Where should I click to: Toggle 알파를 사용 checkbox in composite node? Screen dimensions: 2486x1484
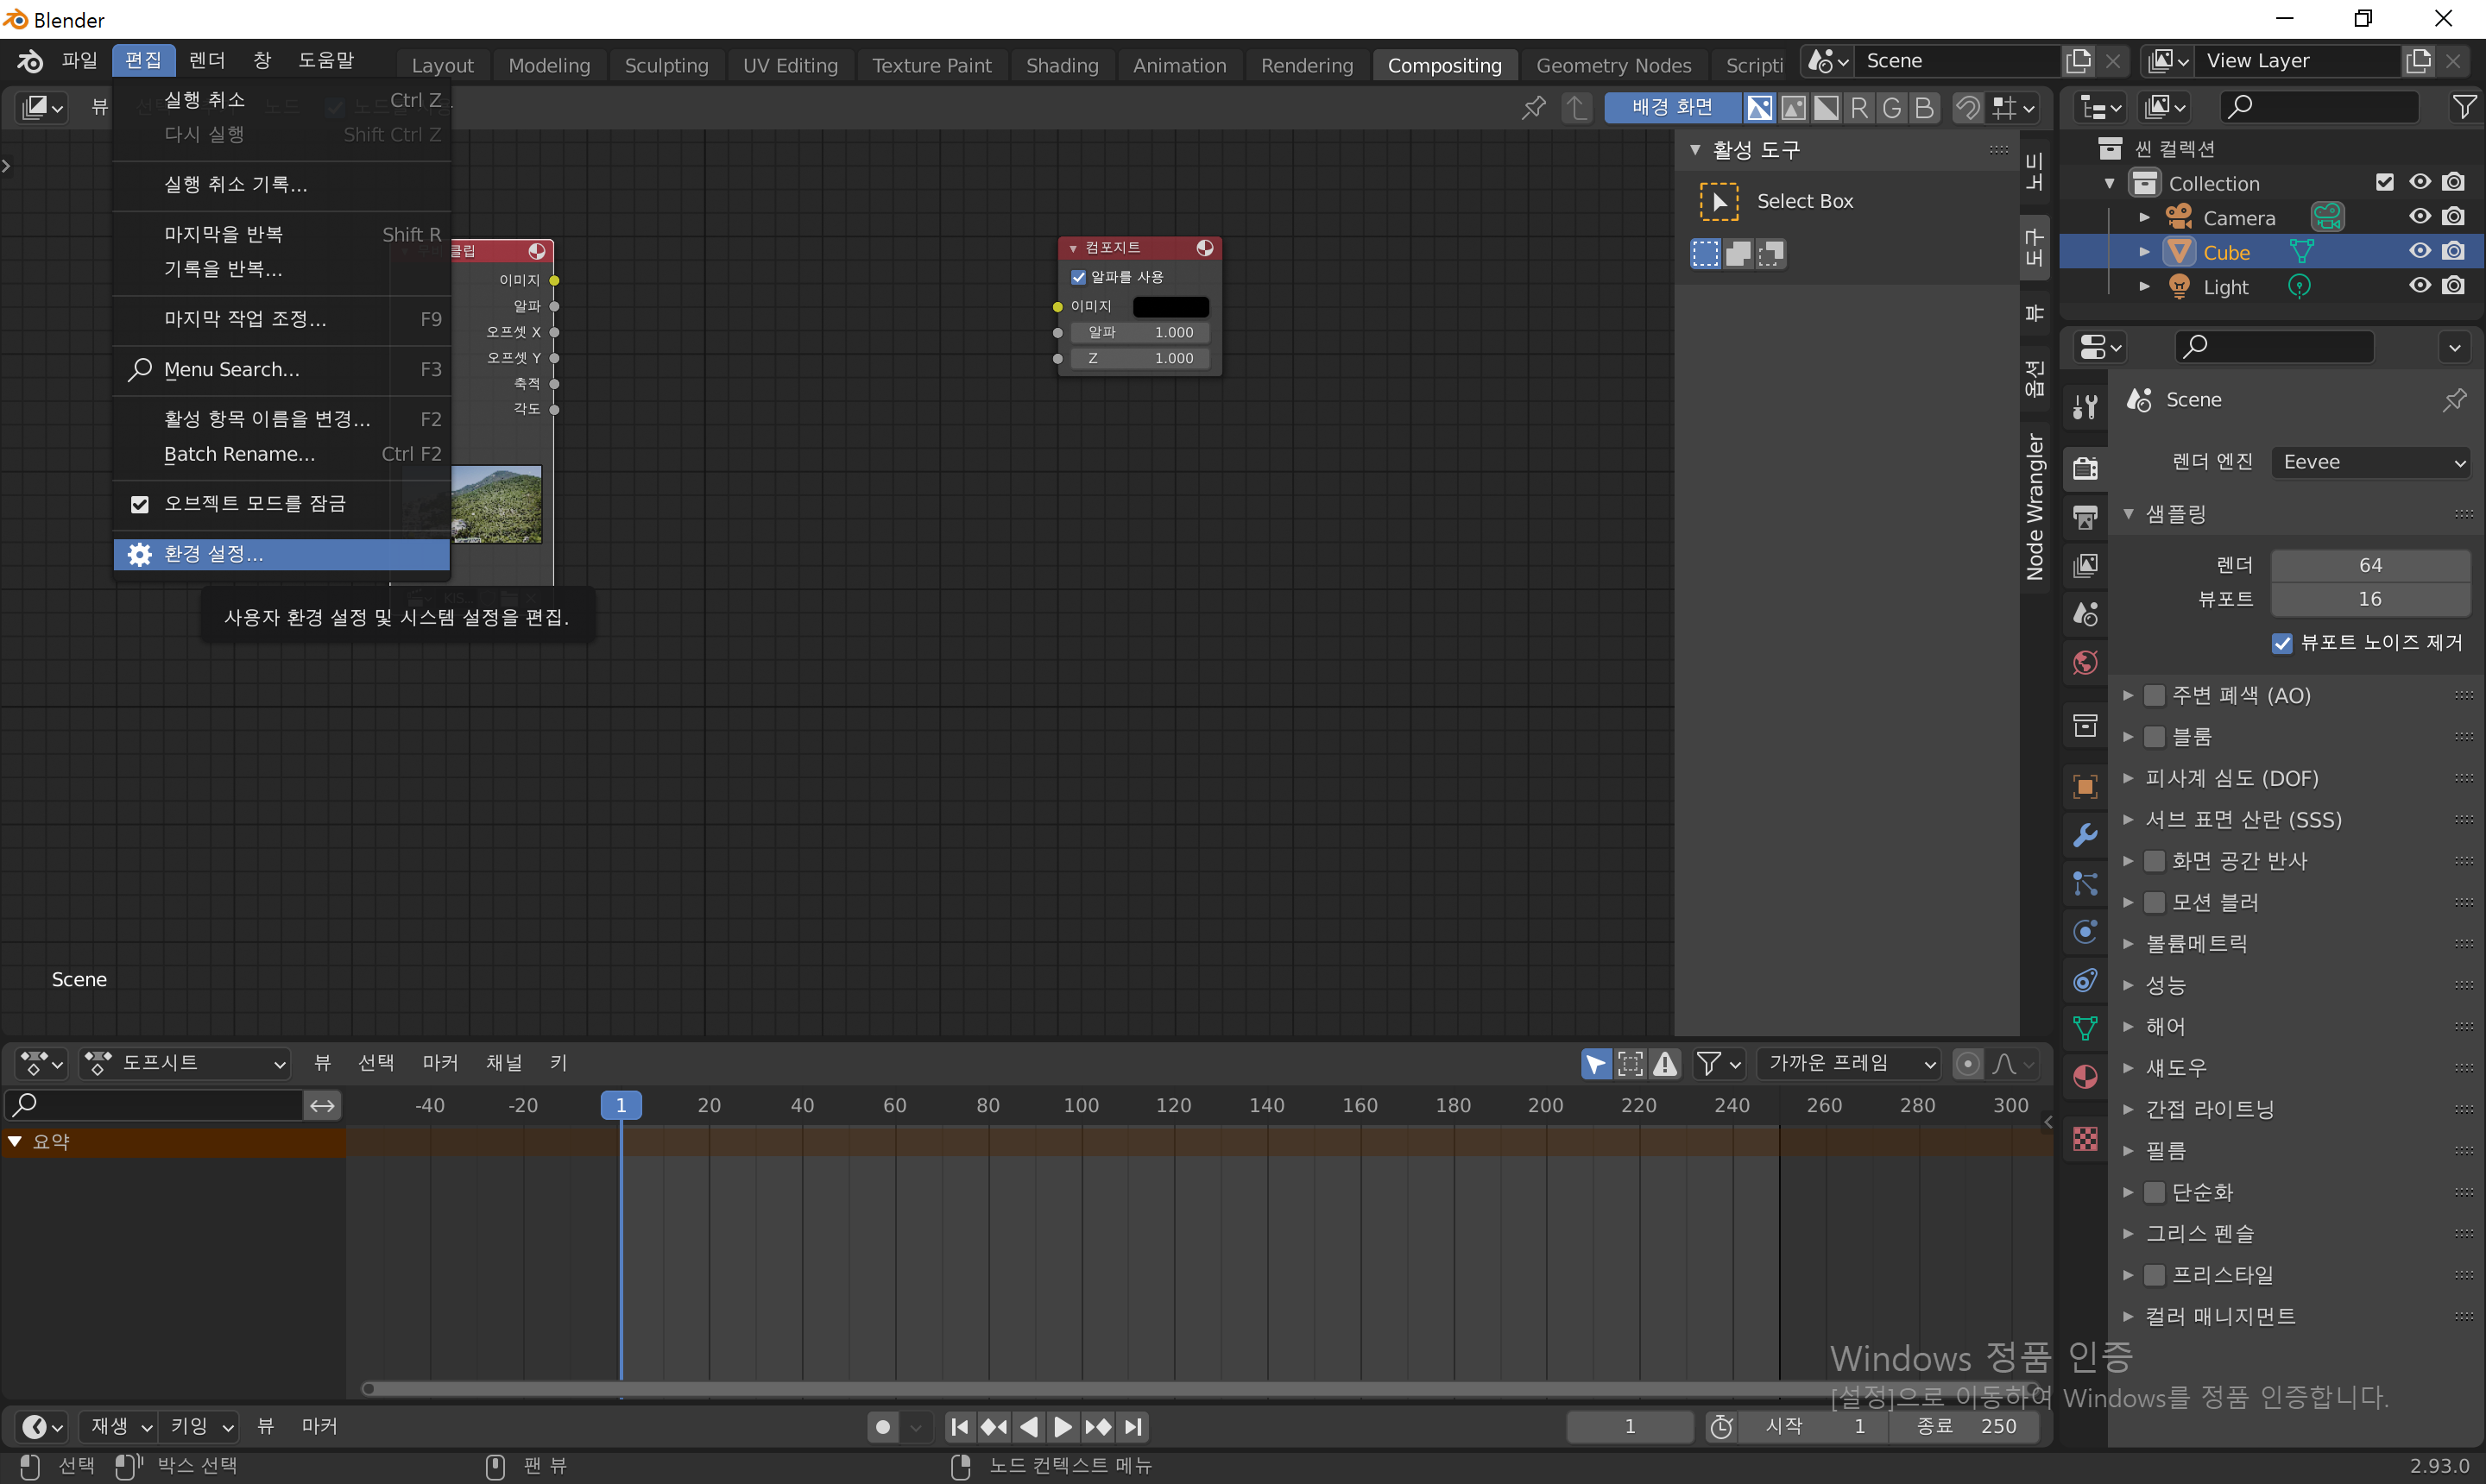click(1078, 277)
